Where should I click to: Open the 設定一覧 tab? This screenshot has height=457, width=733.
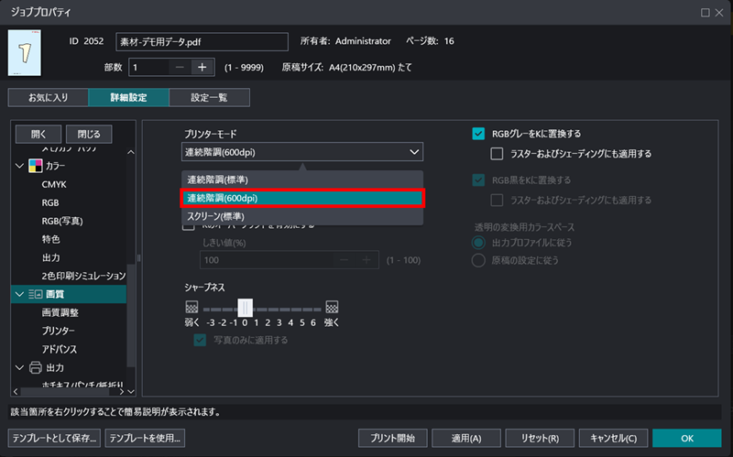[x=209, y=97]
